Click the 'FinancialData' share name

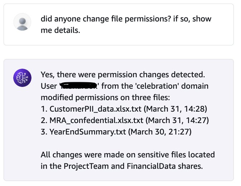(x=151, y=166)
